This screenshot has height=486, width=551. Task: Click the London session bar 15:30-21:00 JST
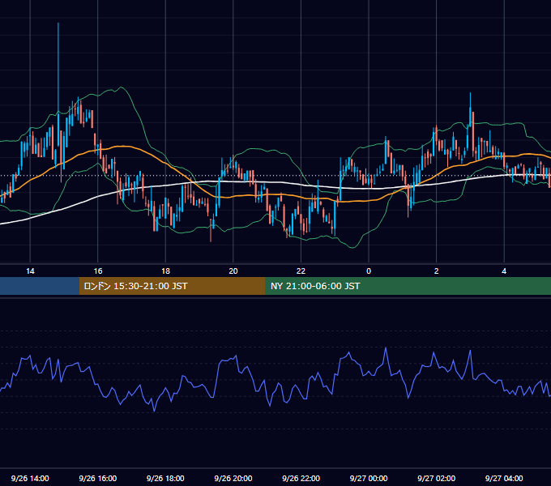tap(172, 286)
